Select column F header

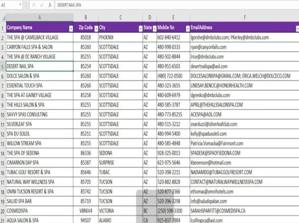(x=244, y=17)
